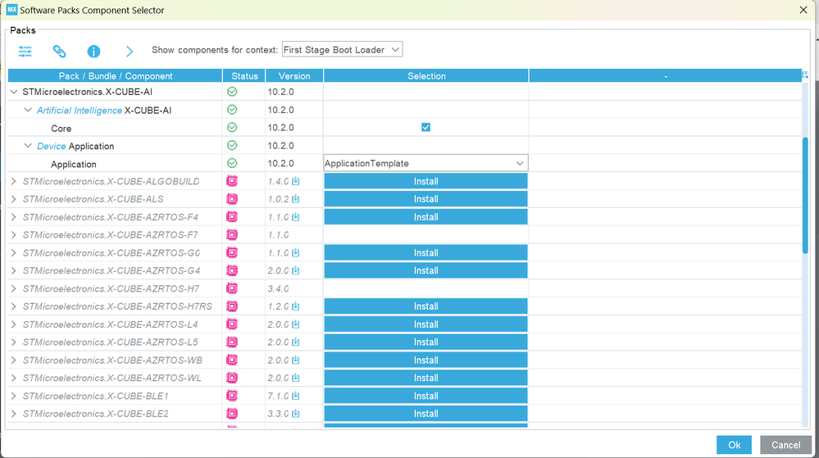This screenshot has width=819, height=458.
Task: Open the filter settings icon in Packs toolbar
Action: pos(25,51)
